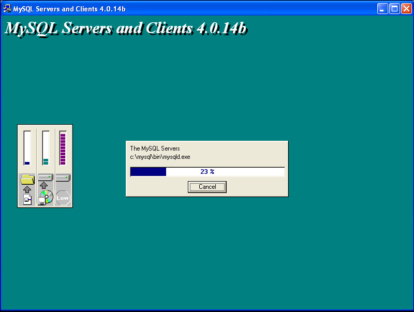Close the installer window
This screenshot has height=312, width=414.
(x=407, y=9)
